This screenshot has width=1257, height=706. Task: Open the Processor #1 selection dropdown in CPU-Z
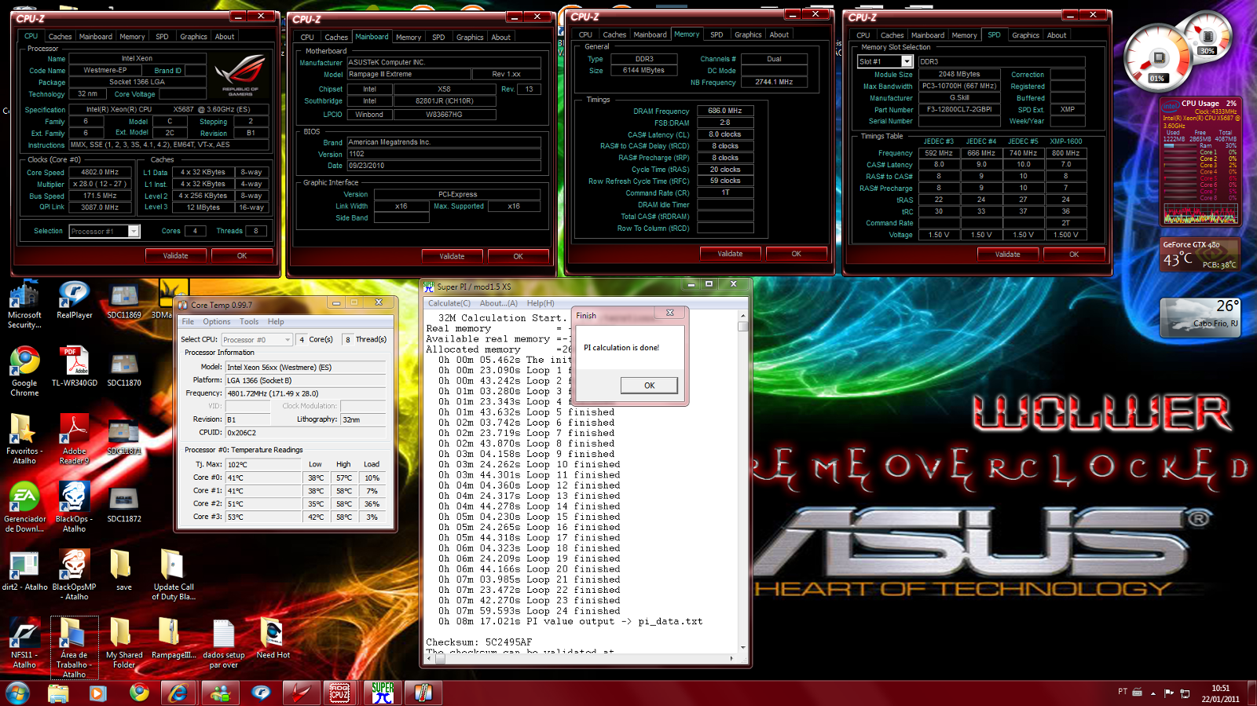(x=134, y=231)
